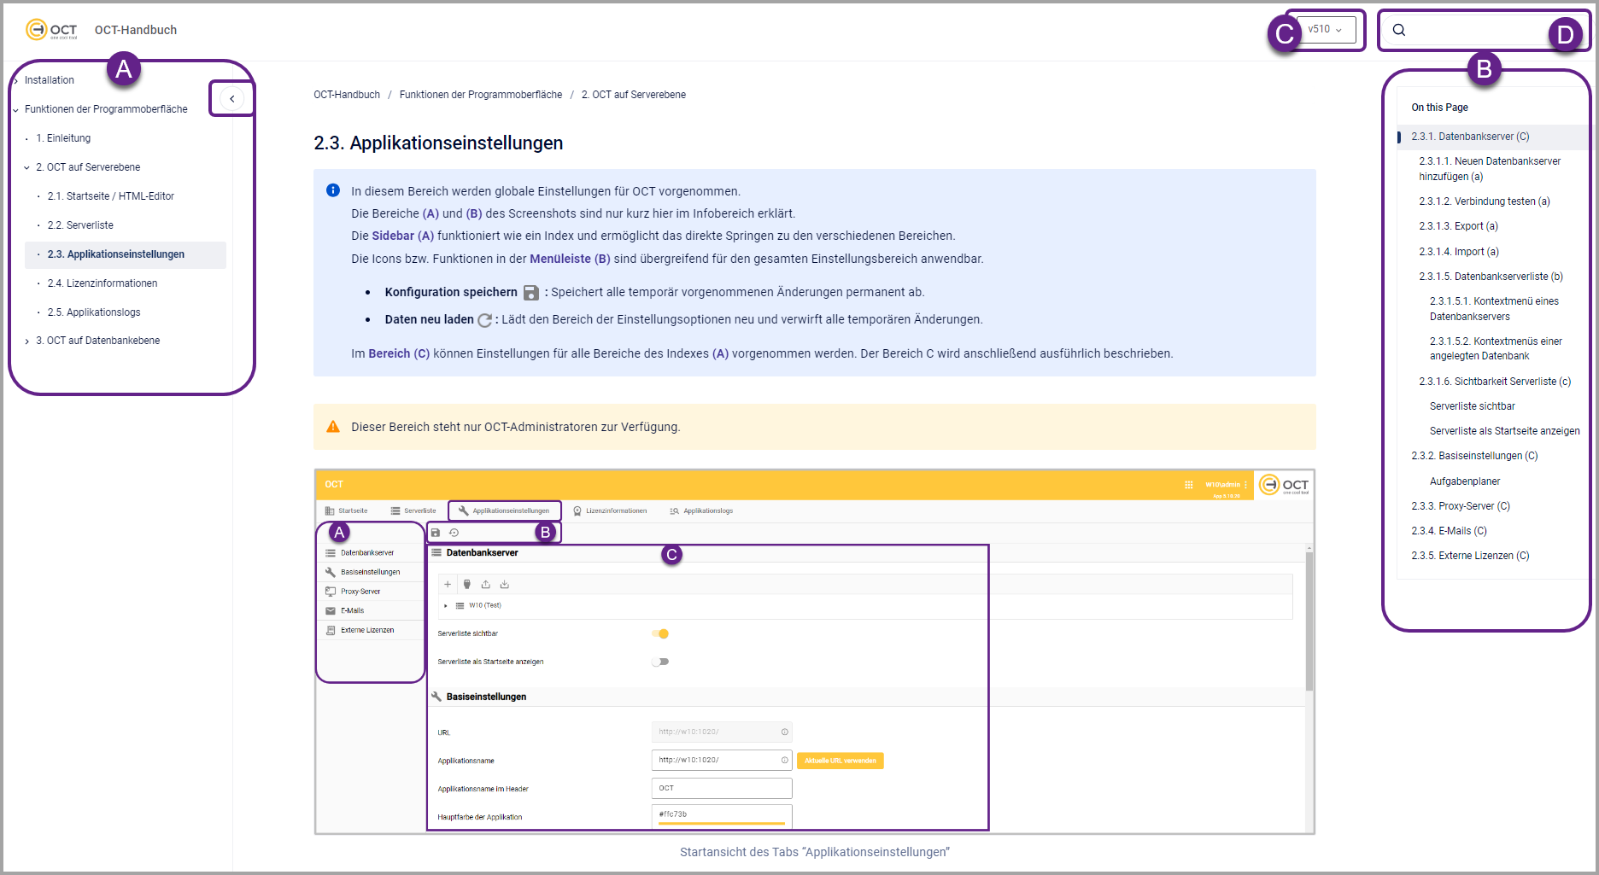Jump to '2.3.4. E-Mails (C)' section

click(x=1449, y=531)
